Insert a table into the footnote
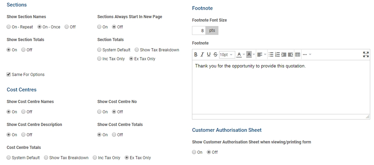Viewport: 374px width, 165px height. point(297,55)
